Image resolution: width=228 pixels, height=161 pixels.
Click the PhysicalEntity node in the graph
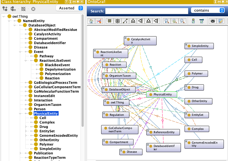coord(162,94)
